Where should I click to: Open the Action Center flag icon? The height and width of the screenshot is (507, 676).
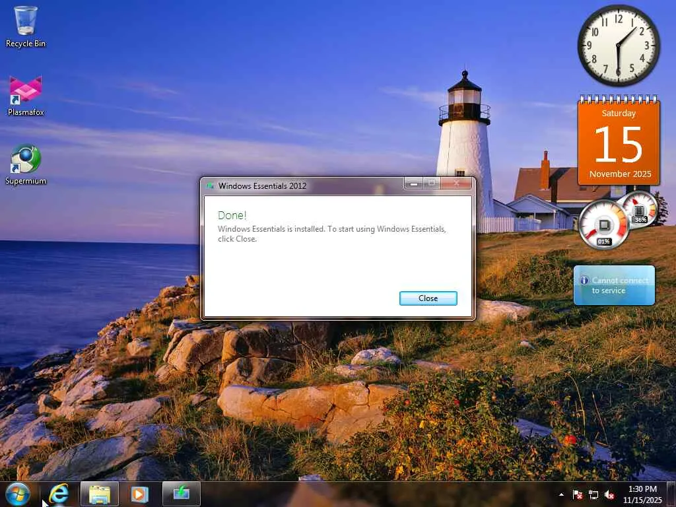(577, 494)
